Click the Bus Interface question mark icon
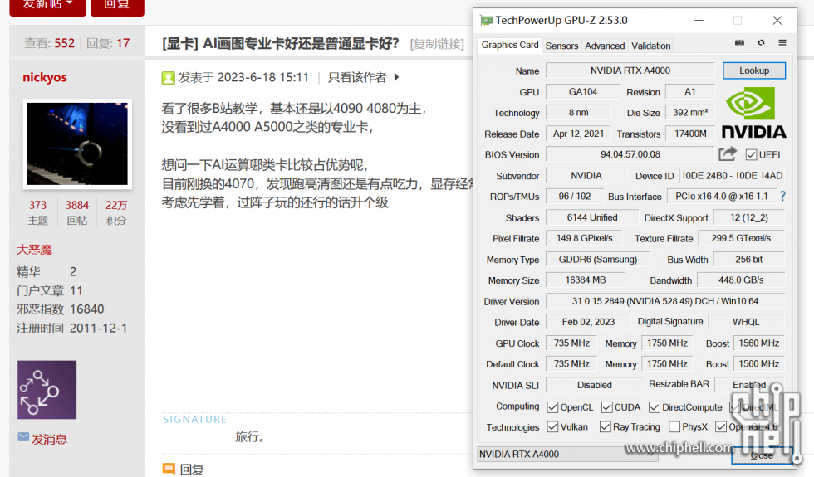 pyautogui.click(x=782, y=196)
